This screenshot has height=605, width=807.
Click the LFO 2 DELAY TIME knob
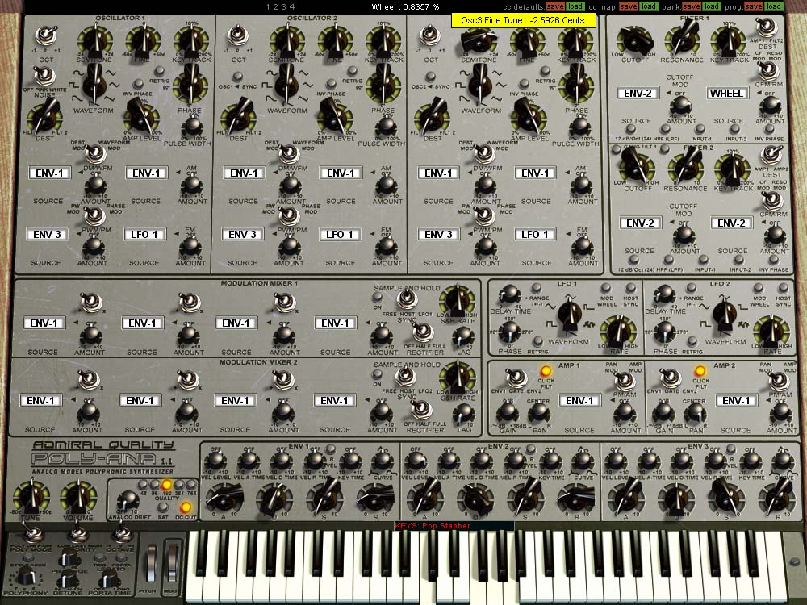pyautogui.click(x=664, y=295)
